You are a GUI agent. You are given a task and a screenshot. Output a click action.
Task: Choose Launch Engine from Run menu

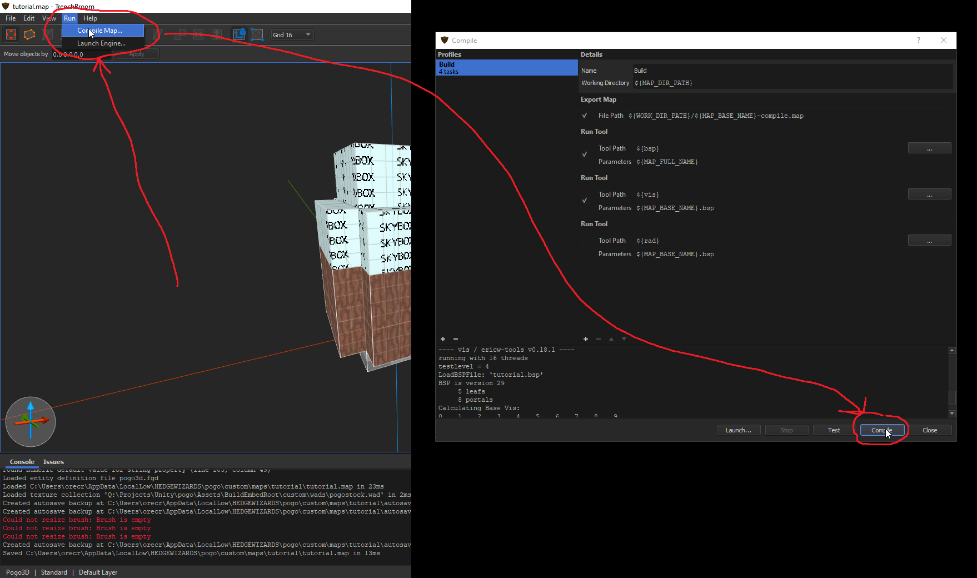pyautogui.click(x=101, y=43)
